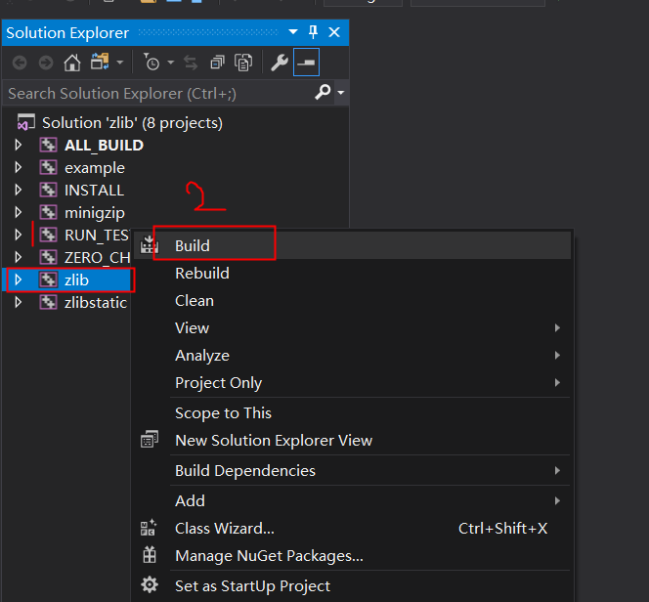
Task: Click the New Solution Explorer View icon
Action: [150, 440]
